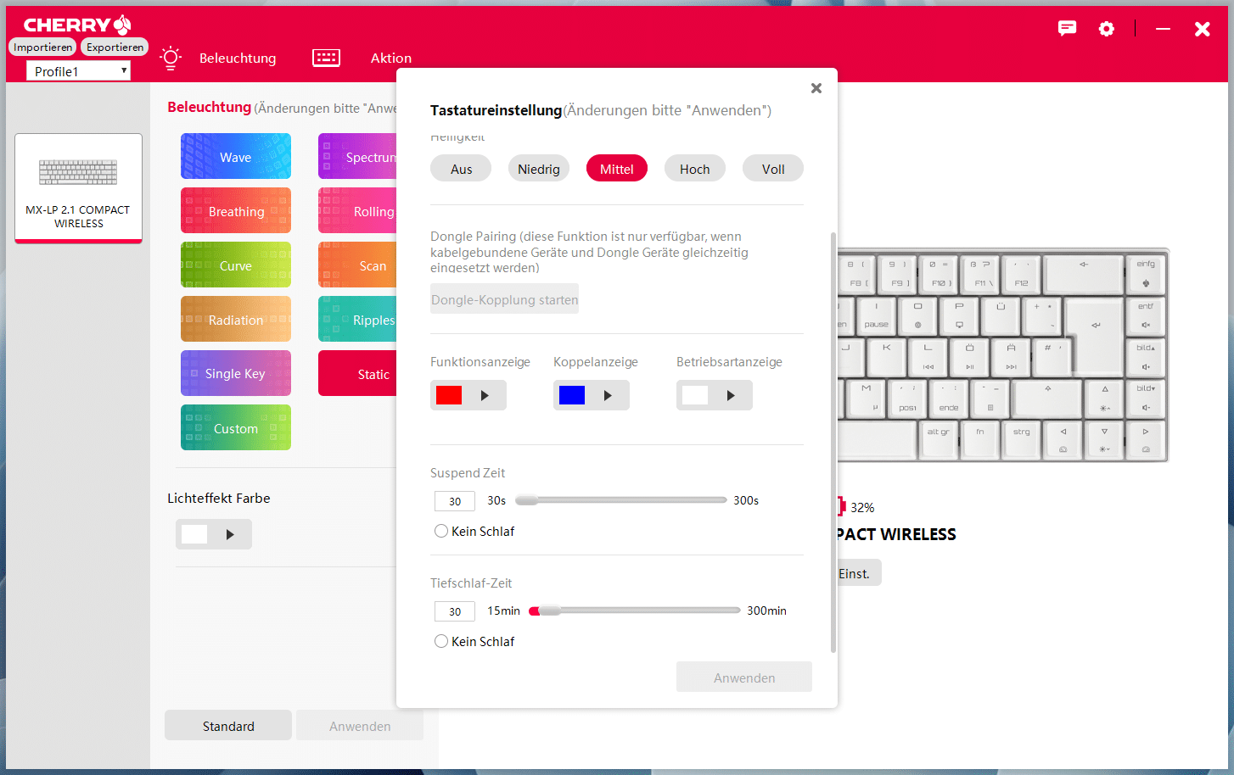Screen dimensions: 1234x775
Task: Click the keyboard icon in header
Action: pyautogui.click(x=326, y=58)
